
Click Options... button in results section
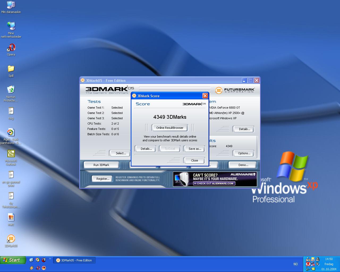point(244,153)
